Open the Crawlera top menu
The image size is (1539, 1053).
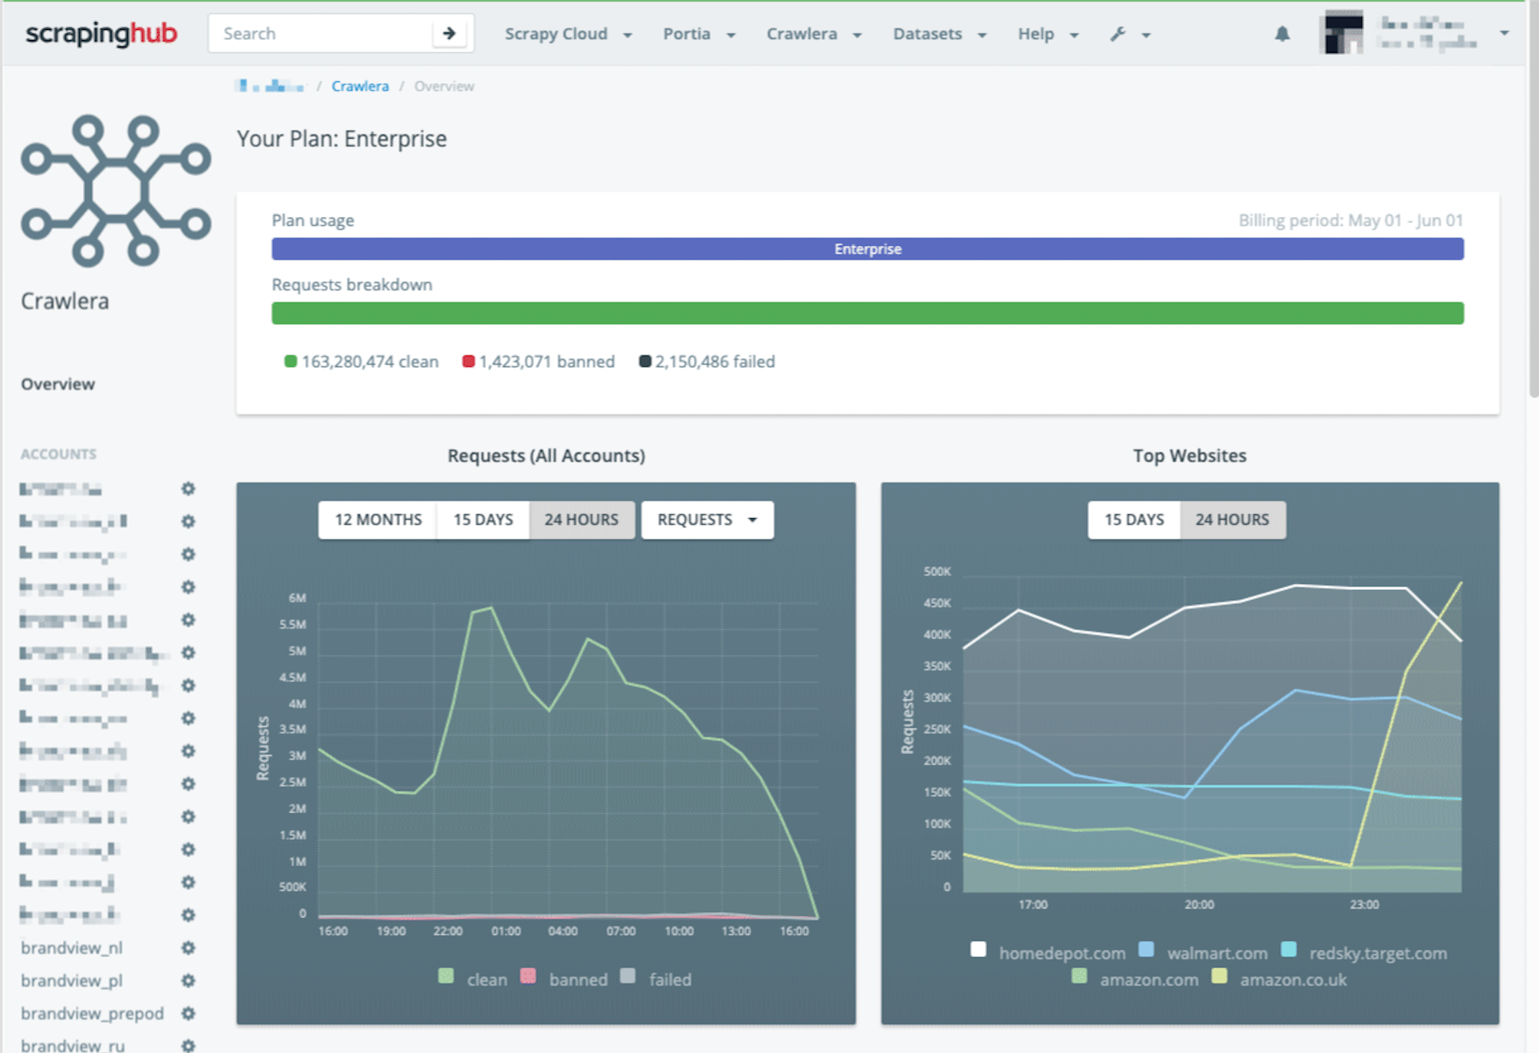click(814, 34)
